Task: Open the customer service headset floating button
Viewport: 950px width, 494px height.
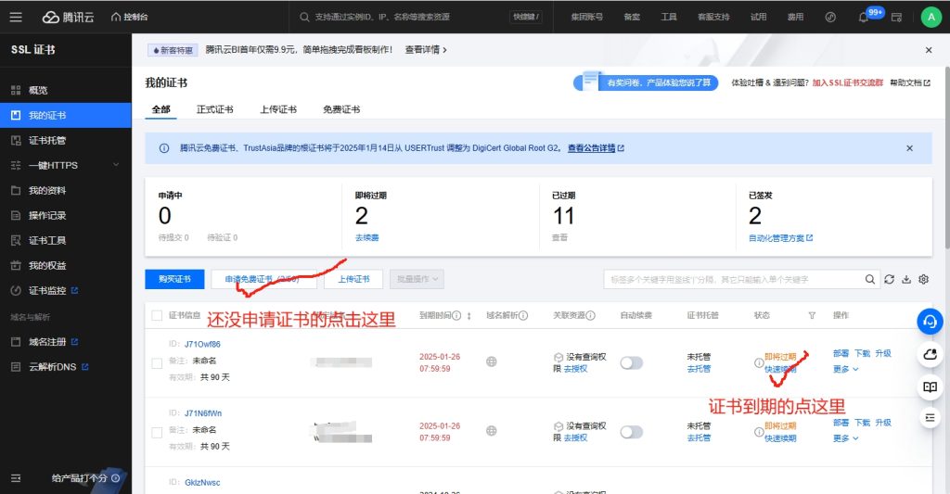Action: pos(930,322)
